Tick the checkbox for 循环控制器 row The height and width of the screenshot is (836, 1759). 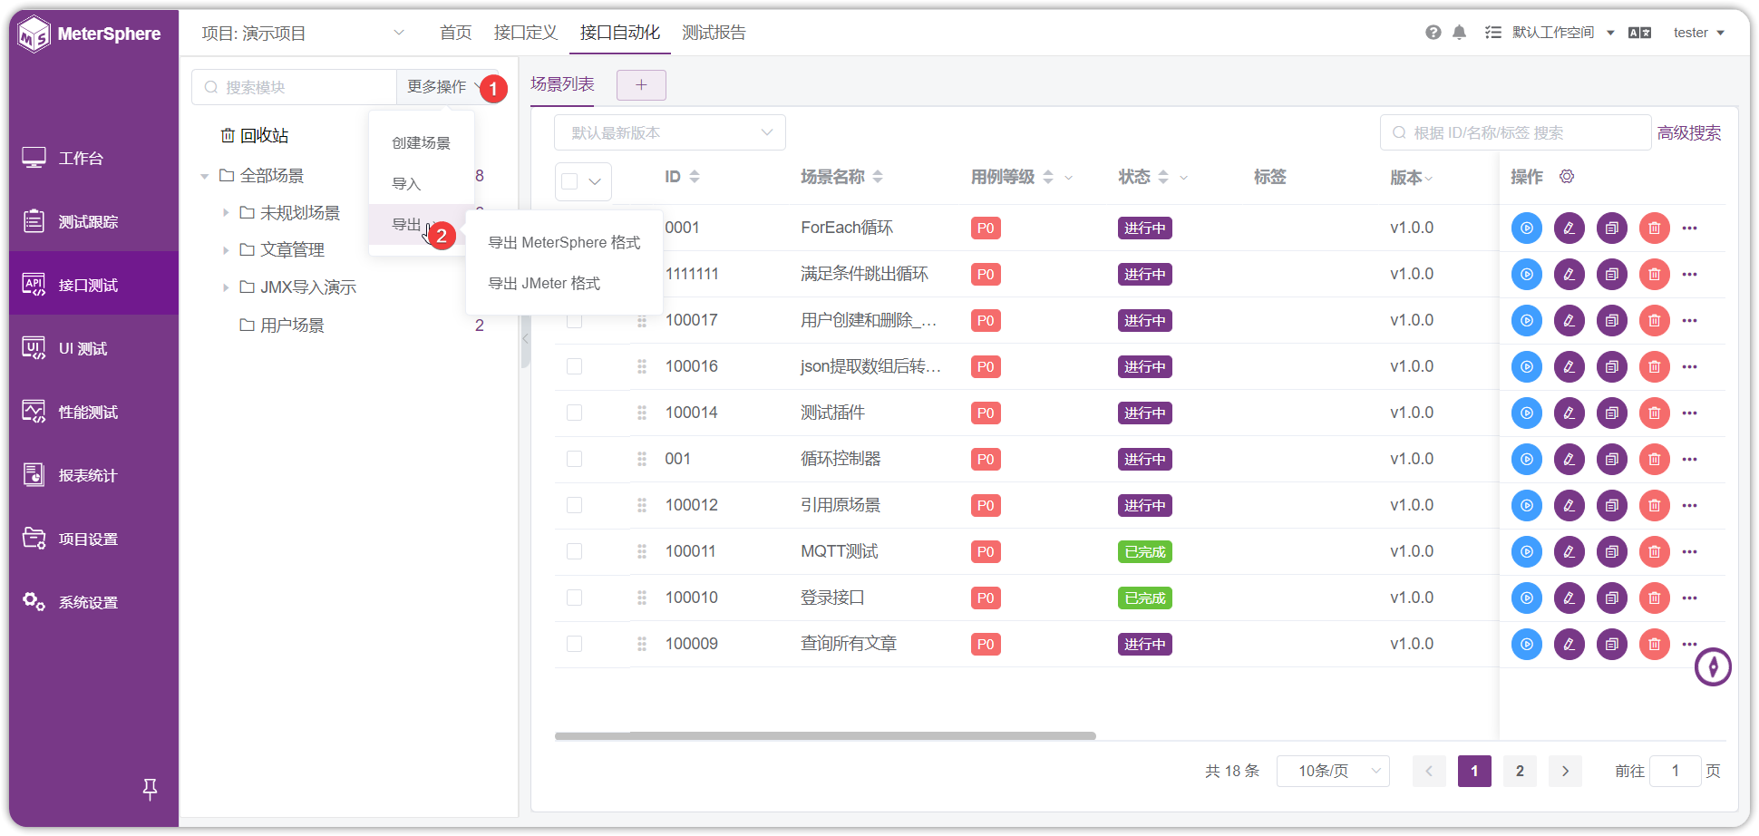click(x=574, y=459)
